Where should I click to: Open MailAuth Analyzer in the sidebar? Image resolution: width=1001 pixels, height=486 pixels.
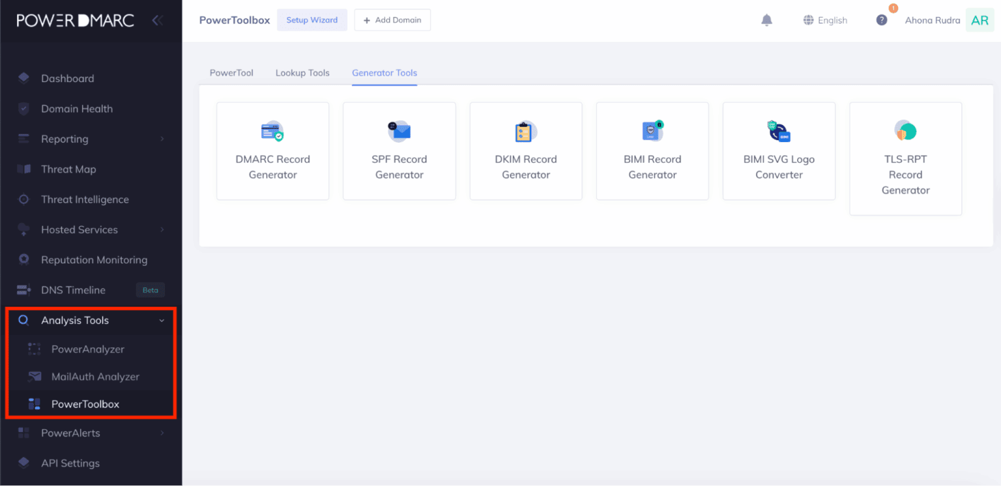[x=95, y=377]
